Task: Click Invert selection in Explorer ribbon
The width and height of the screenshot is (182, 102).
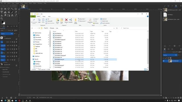Action: click(x=105, y=23)
